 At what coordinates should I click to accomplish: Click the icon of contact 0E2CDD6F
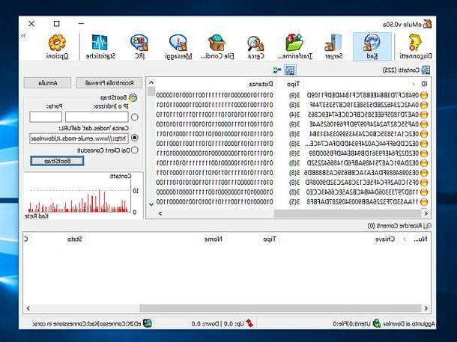424,144
